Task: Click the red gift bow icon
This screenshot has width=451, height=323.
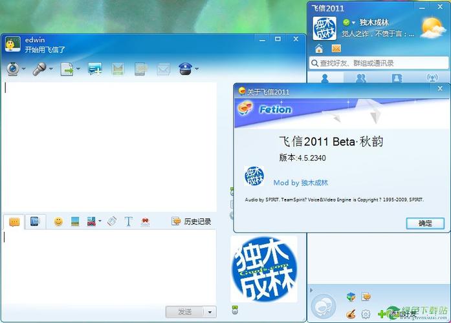Action: coord(145,222)
